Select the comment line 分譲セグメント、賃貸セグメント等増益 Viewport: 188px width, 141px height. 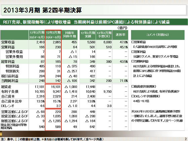click(156, 56)
